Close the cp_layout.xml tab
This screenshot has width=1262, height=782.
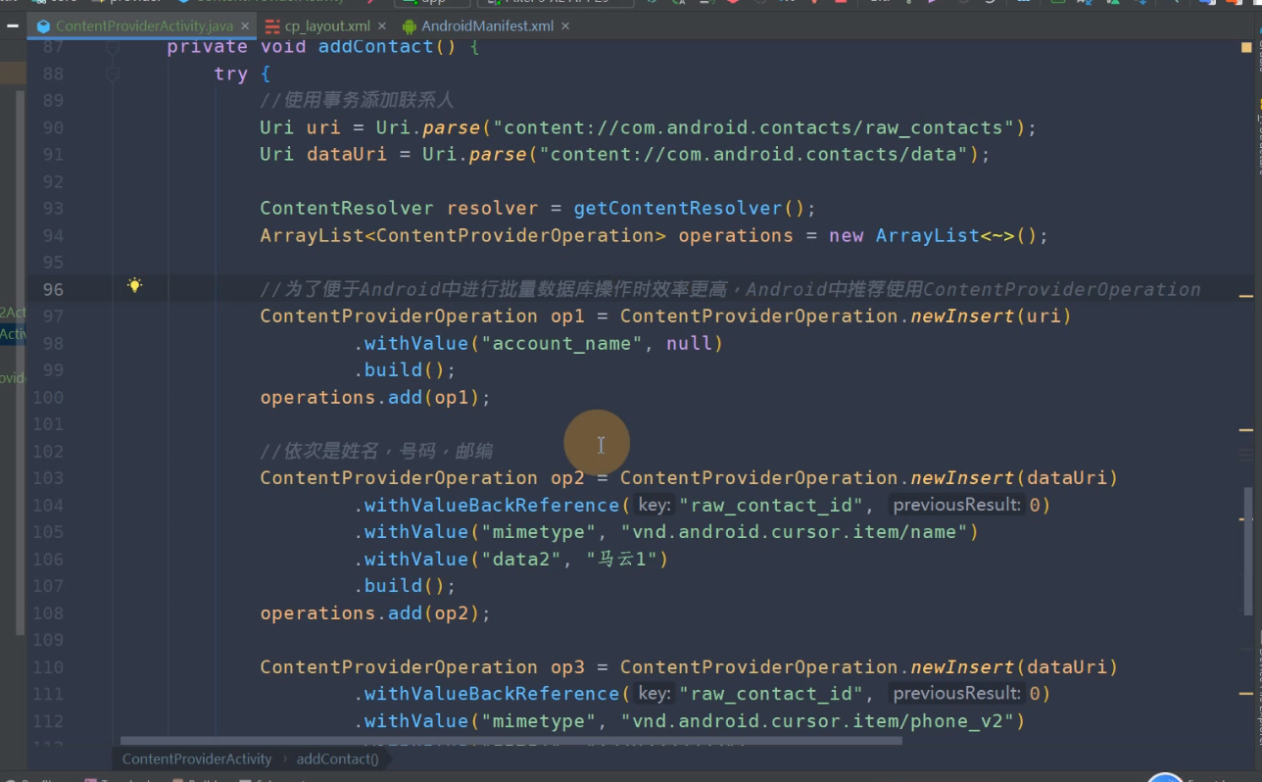pos(381,26)
